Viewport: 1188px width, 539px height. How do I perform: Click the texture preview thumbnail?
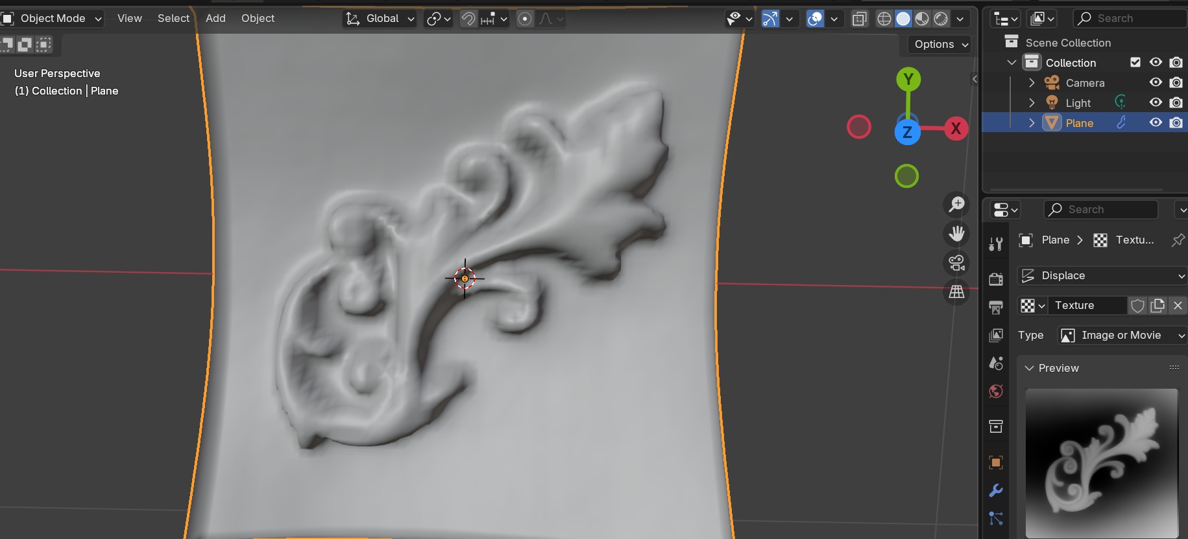click(x=1101, y=463)
